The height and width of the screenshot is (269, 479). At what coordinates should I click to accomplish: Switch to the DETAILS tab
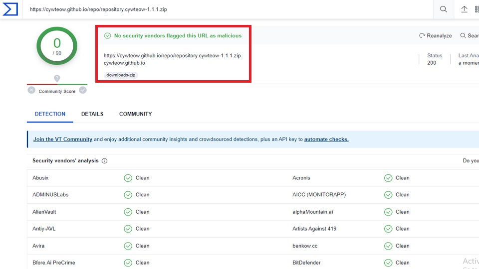92,114
